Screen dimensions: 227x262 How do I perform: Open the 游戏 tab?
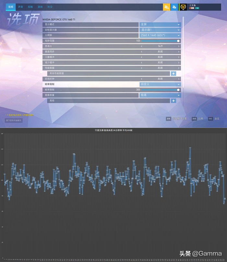point(40,7)
